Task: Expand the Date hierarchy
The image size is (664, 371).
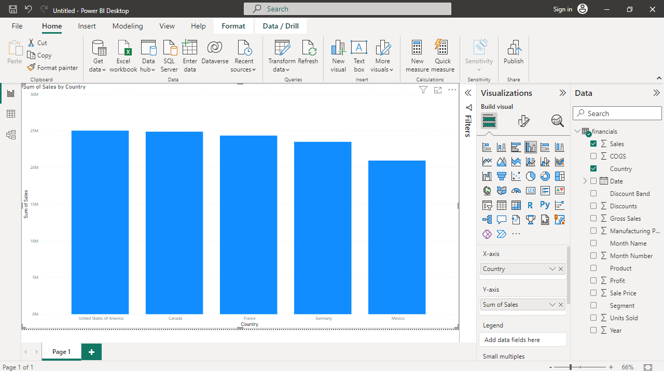Action: click(x=585, y=181)
